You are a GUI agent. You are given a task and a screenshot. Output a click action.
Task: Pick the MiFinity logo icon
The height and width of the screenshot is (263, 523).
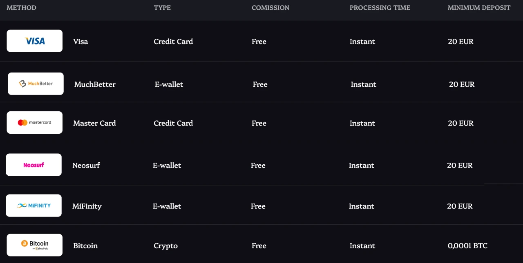pyautogui.click(x=34, y=206)
